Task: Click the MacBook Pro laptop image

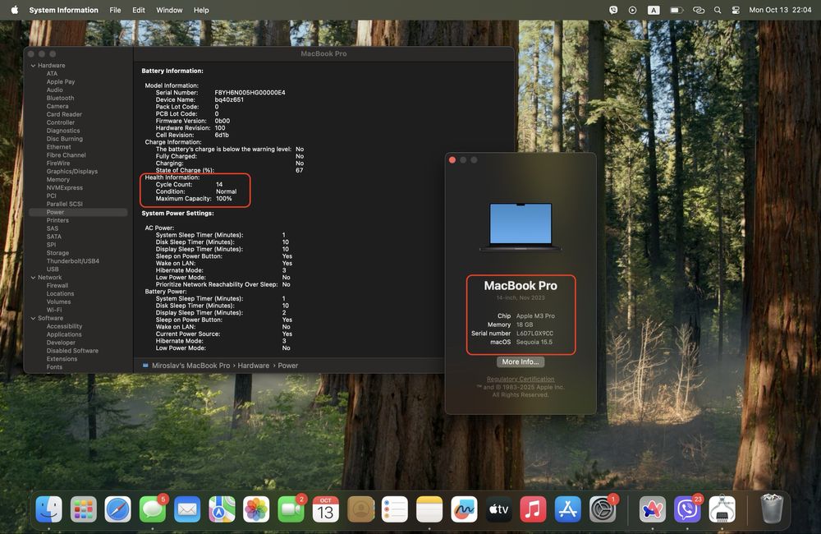Action: pos(520,227)
